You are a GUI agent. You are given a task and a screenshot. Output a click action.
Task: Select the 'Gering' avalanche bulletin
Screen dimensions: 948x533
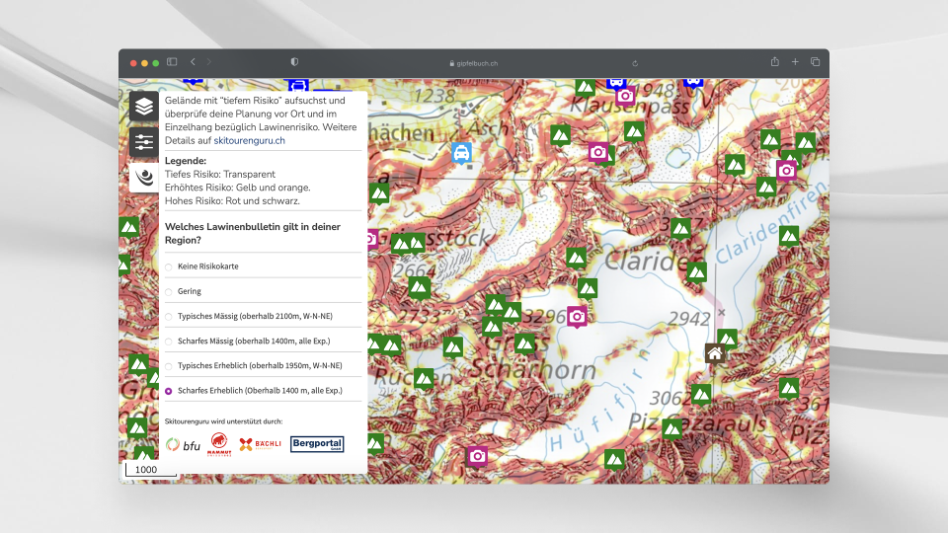(169, 291)
